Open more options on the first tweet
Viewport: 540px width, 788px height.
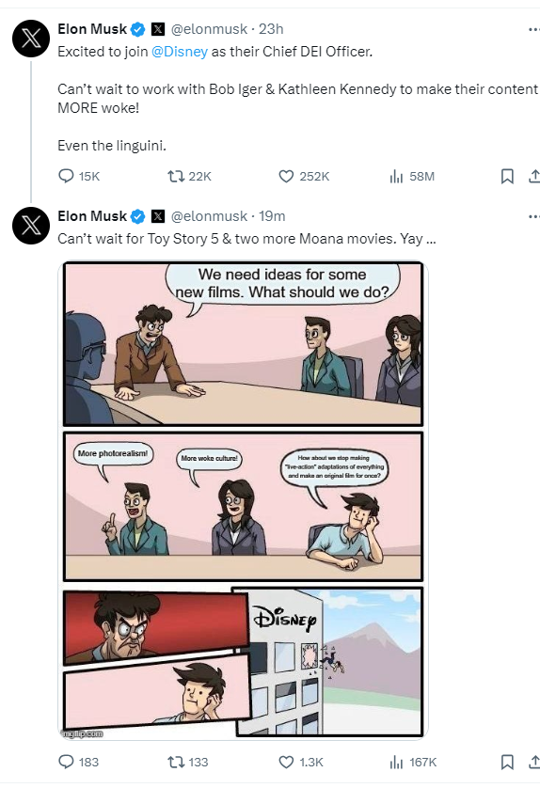tap(534, 30)
